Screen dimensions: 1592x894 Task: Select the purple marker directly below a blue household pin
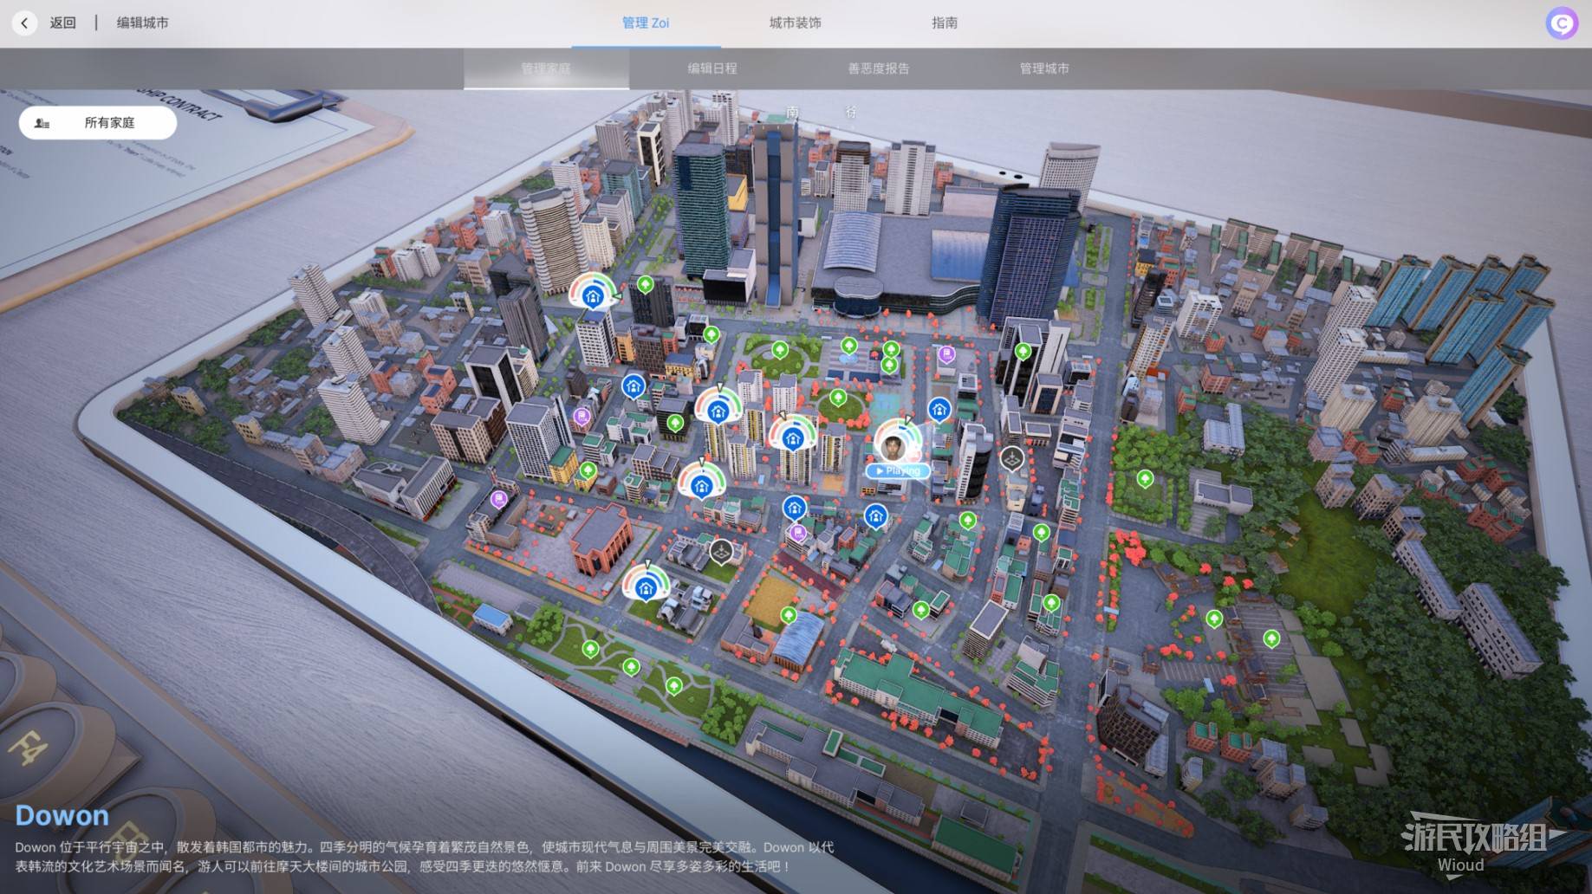pyautogui.click(x=798, y=532)
